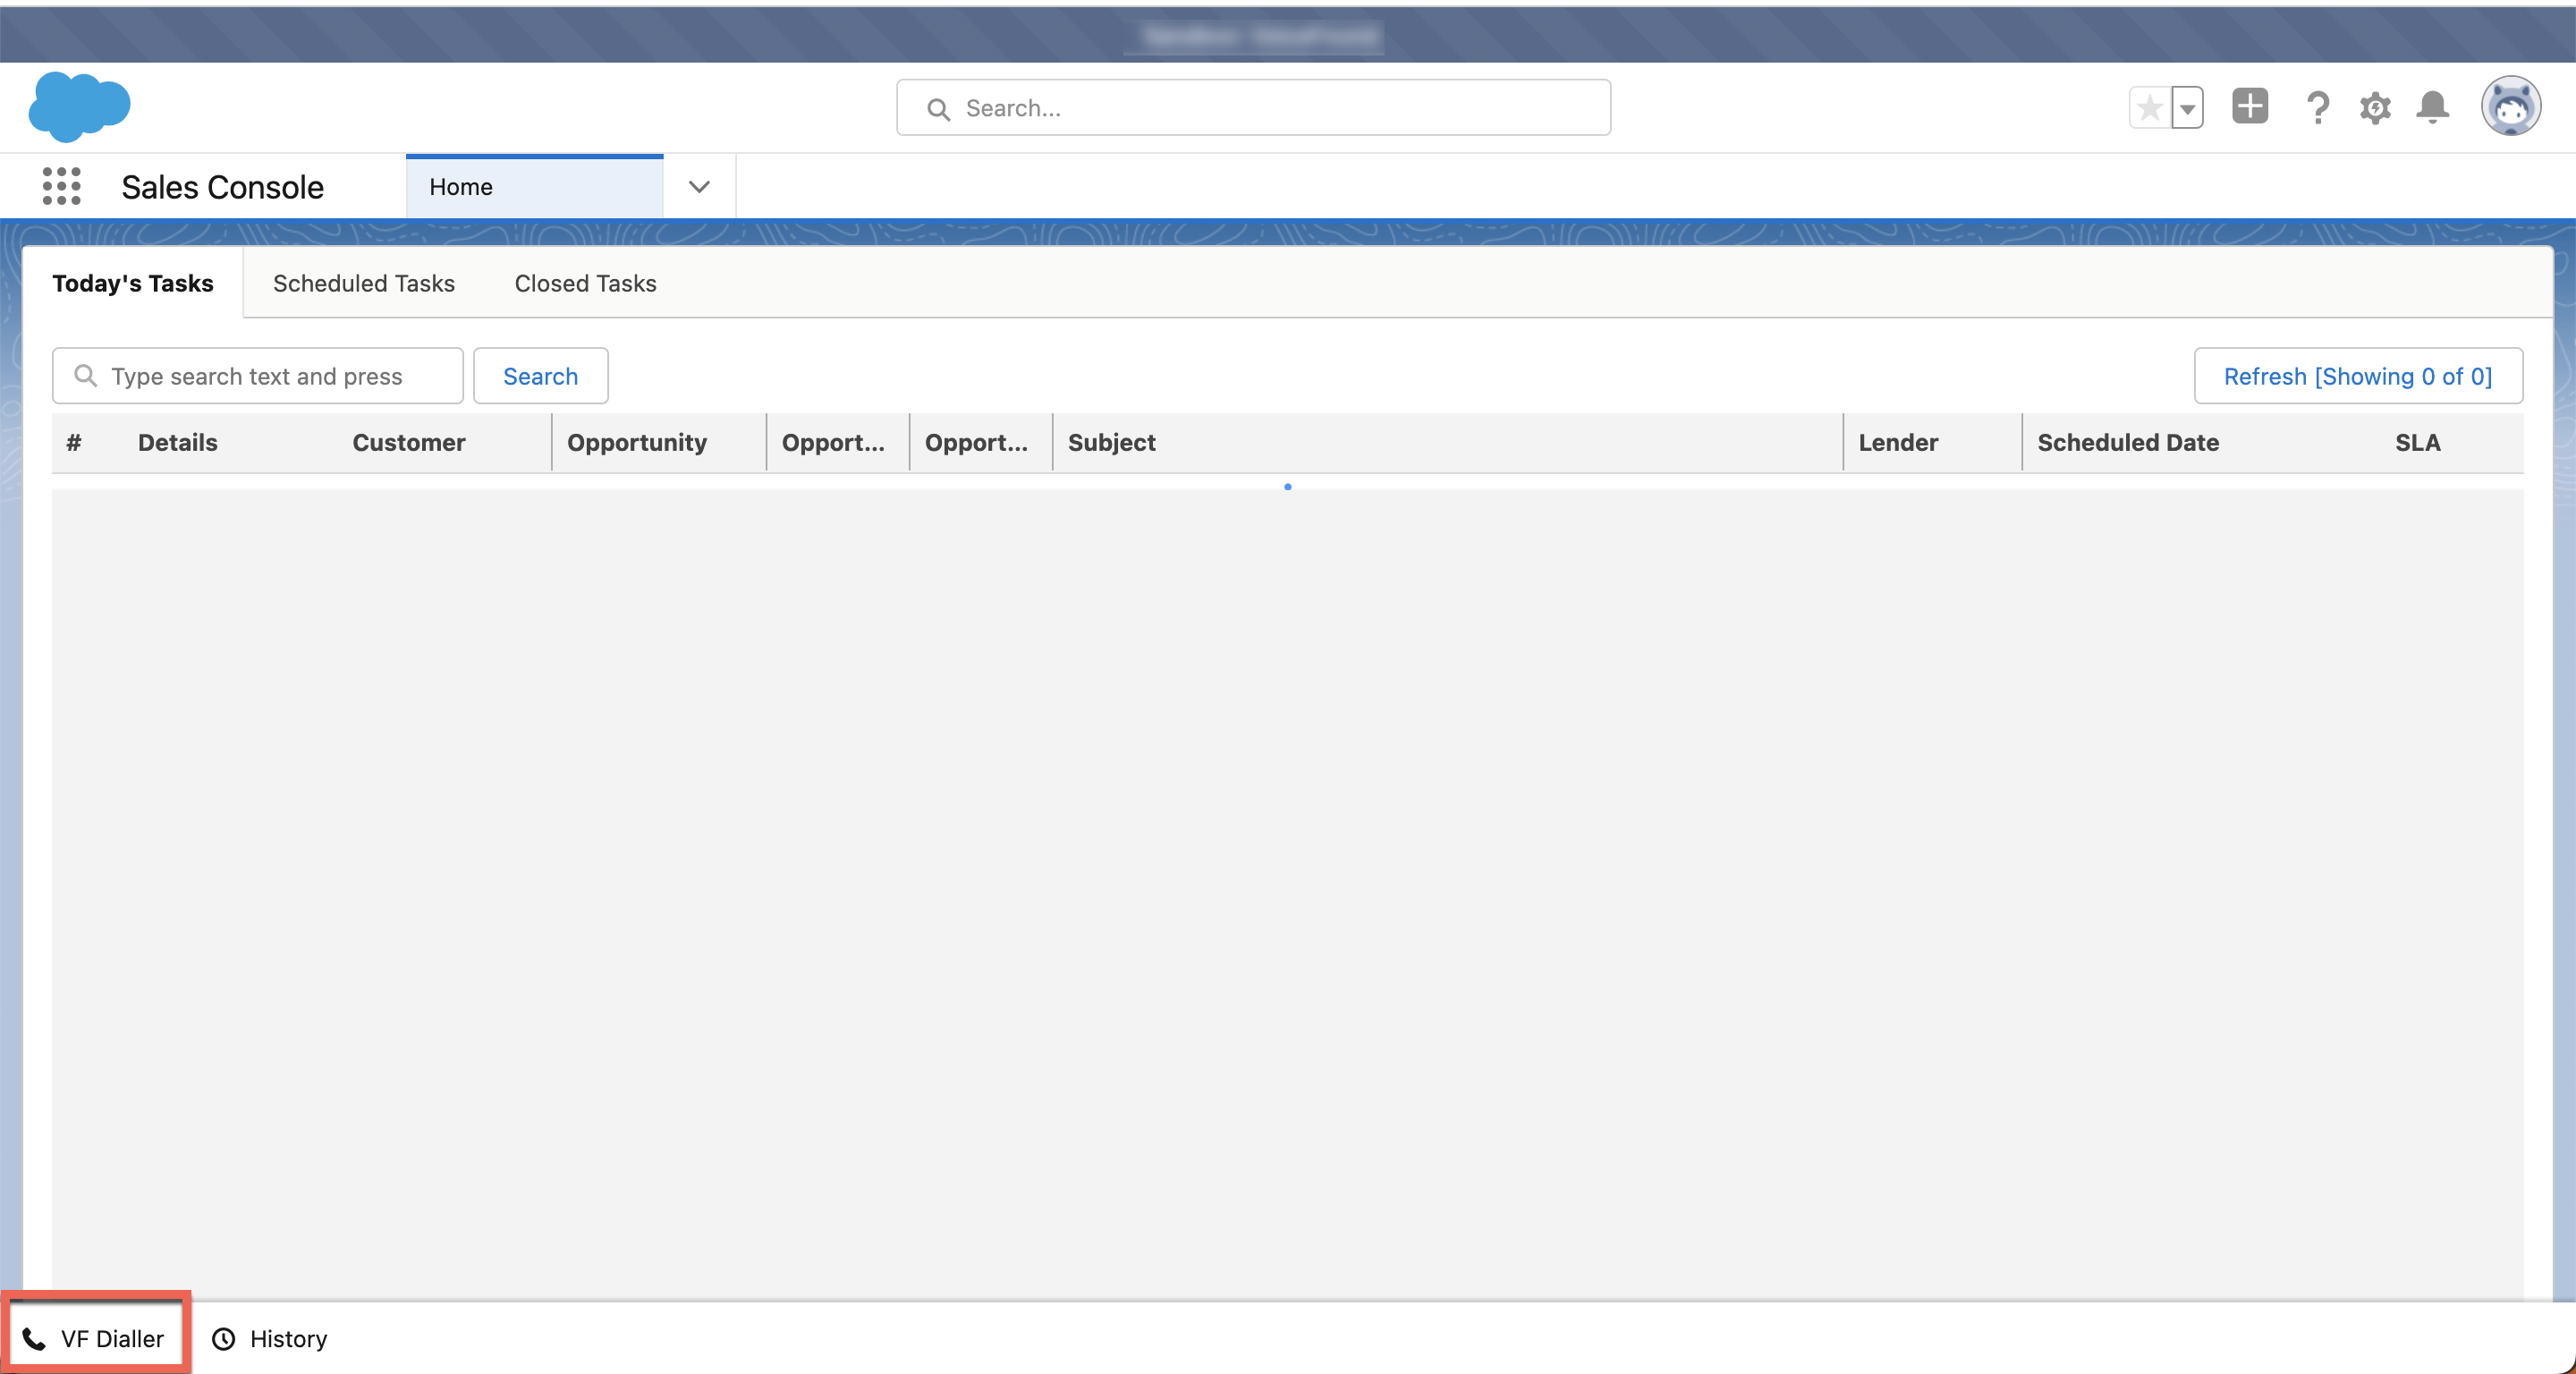This screenshot has width=2576, height=1374.
Task: Click the favorites star icon
Action: pyautogui.click(x=2149, y=107)
